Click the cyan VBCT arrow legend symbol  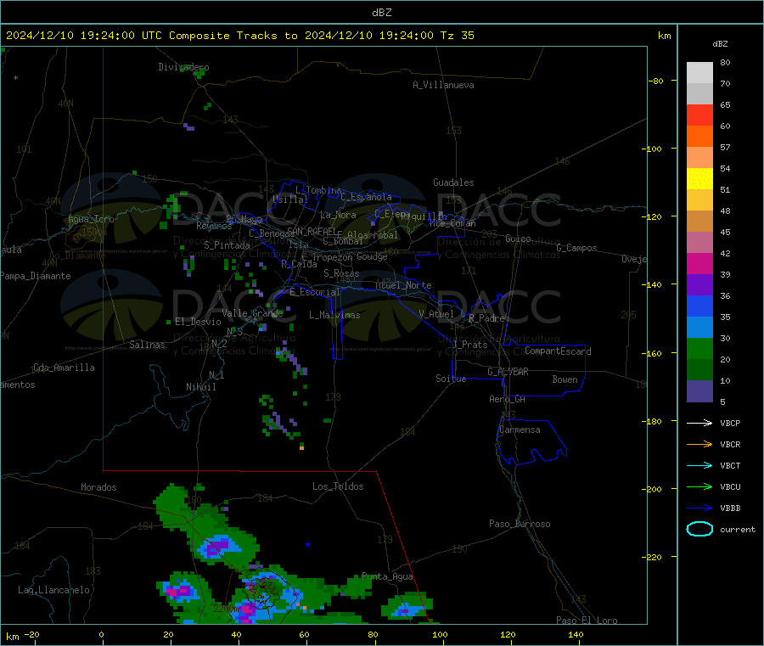(699, 466)
